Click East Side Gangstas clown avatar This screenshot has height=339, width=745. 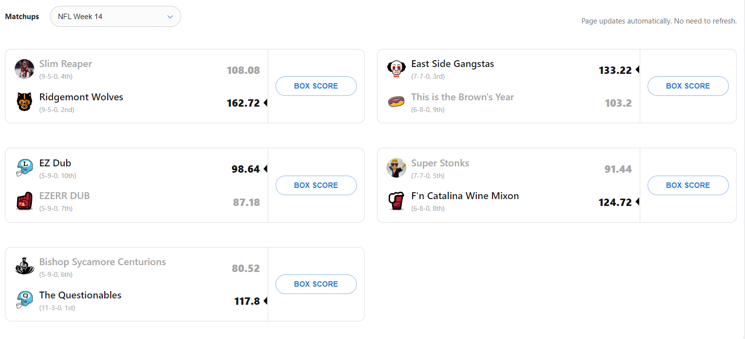(396, 69)
